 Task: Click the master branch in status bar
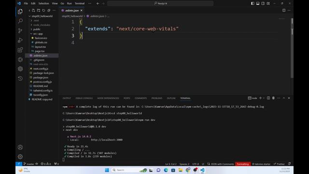[29, 164]
